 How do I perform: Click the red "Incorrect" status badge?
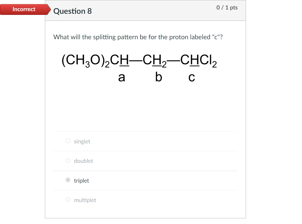pyautogui.click(x=24, y=9)
